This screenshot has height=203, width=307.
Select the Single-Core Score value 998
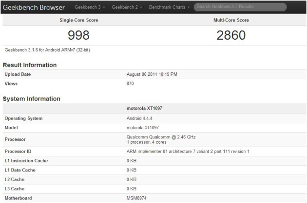click(79, 35)
